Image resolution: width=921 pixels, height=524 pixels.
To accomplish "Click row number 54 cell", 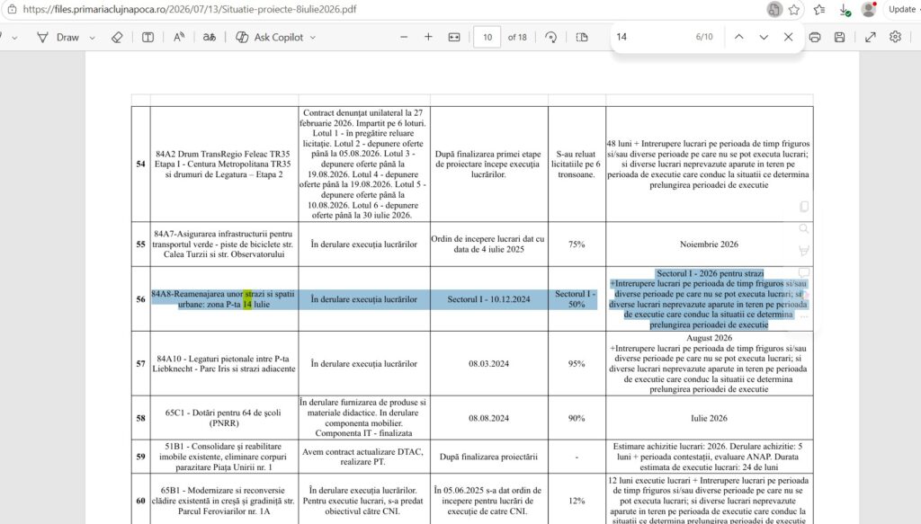I will 141,164.
